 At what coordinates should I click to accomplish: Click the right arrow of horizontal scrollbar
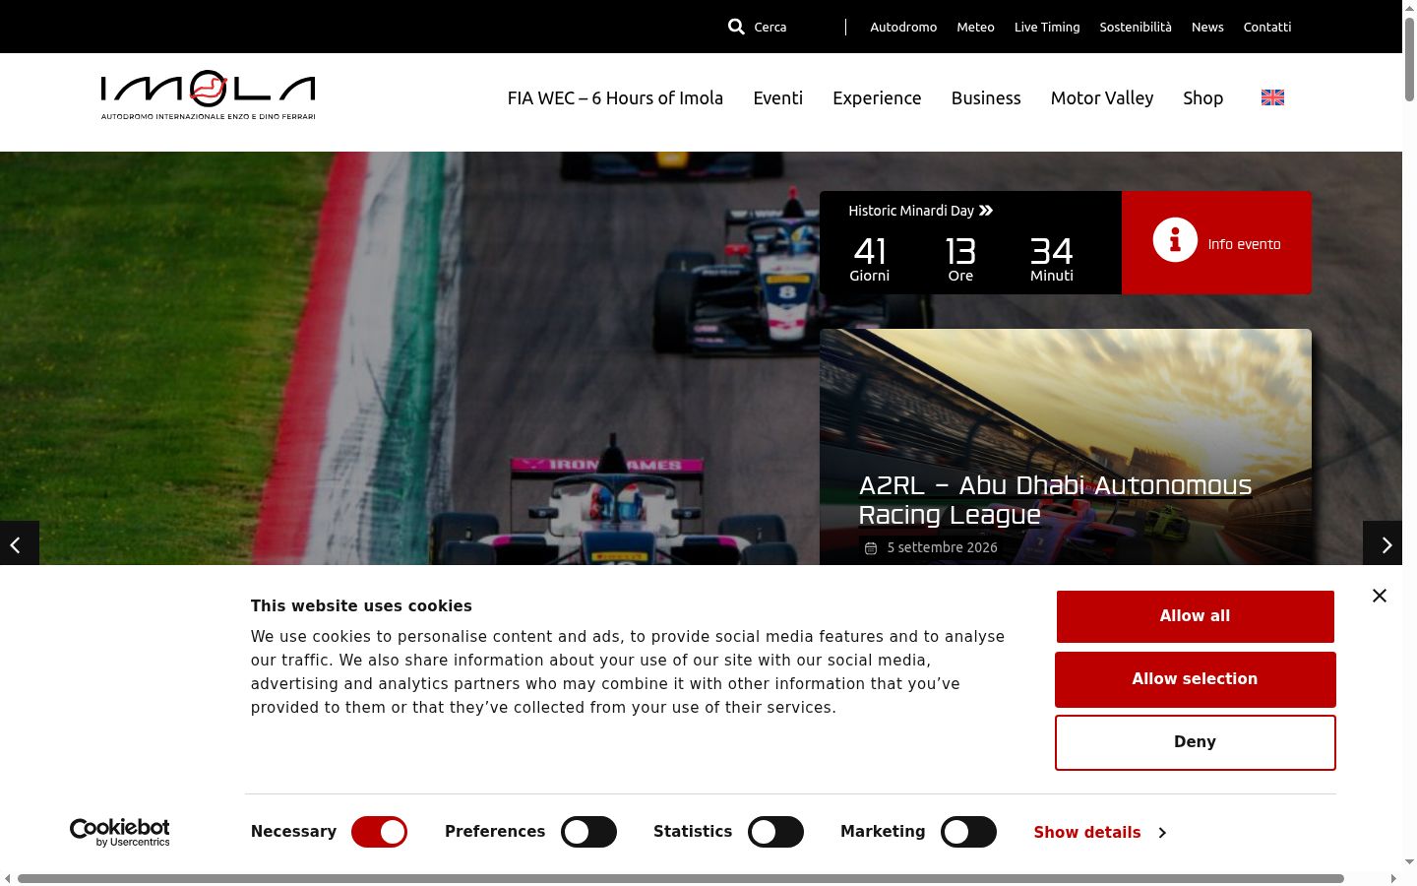[1393, 878]
